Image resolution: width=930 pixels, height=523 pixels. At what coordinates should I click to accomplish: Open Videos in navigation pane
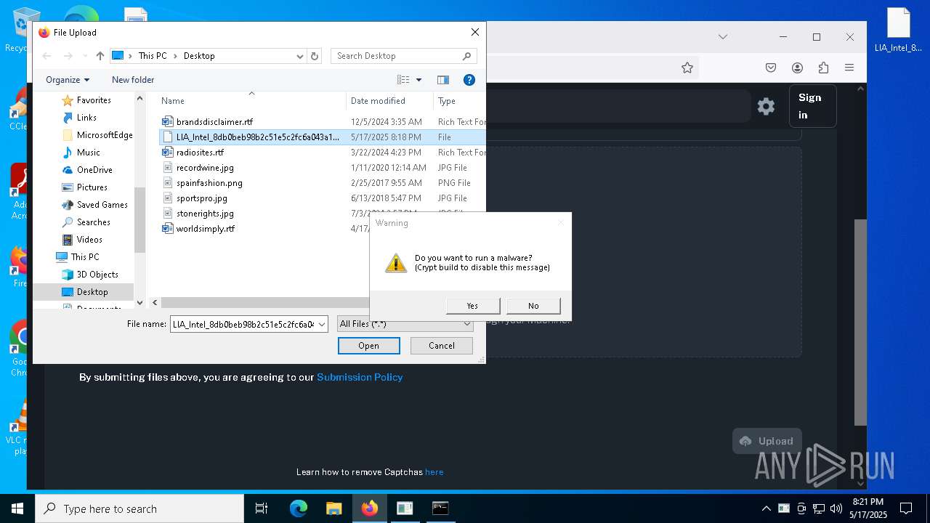click(89, 240)
